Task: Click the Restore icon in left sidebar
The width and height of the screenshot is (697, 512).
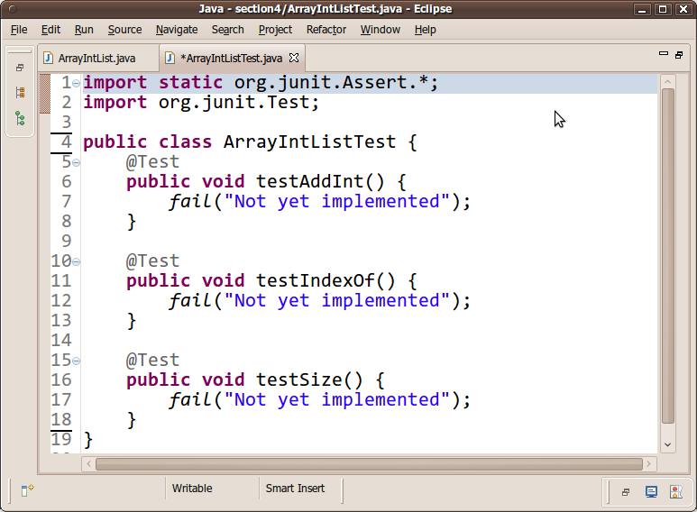Action: tap(20, 68)
